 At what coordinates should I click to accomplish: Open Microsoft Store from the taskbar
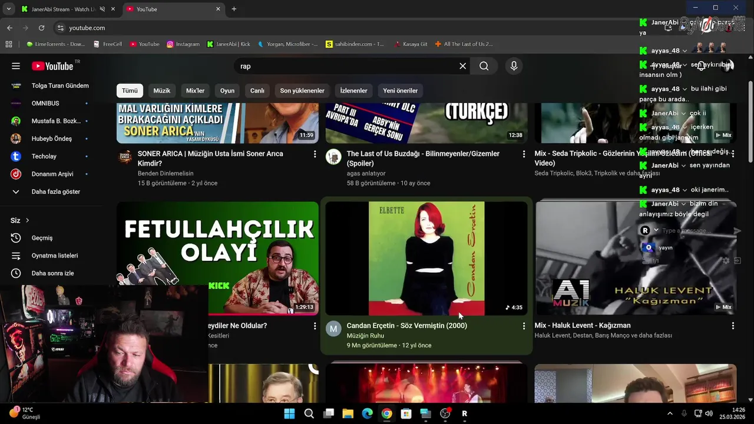coord(406,413)
